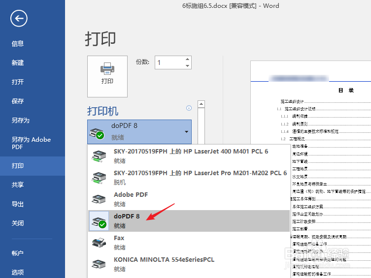The height and width of the screenshot is (278, 371).
Task: Select KONICA MINOLTA 554eSeriesPCL printer
Action: (189, 264)
